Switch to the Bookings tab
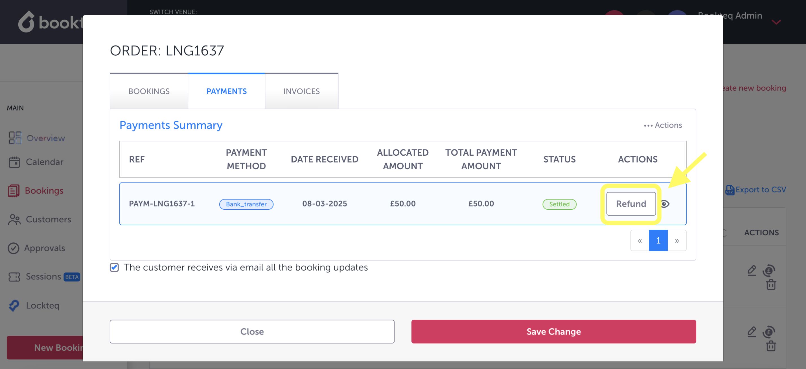The height and width of the screenshot is (369, 806). tap(149, 91)
